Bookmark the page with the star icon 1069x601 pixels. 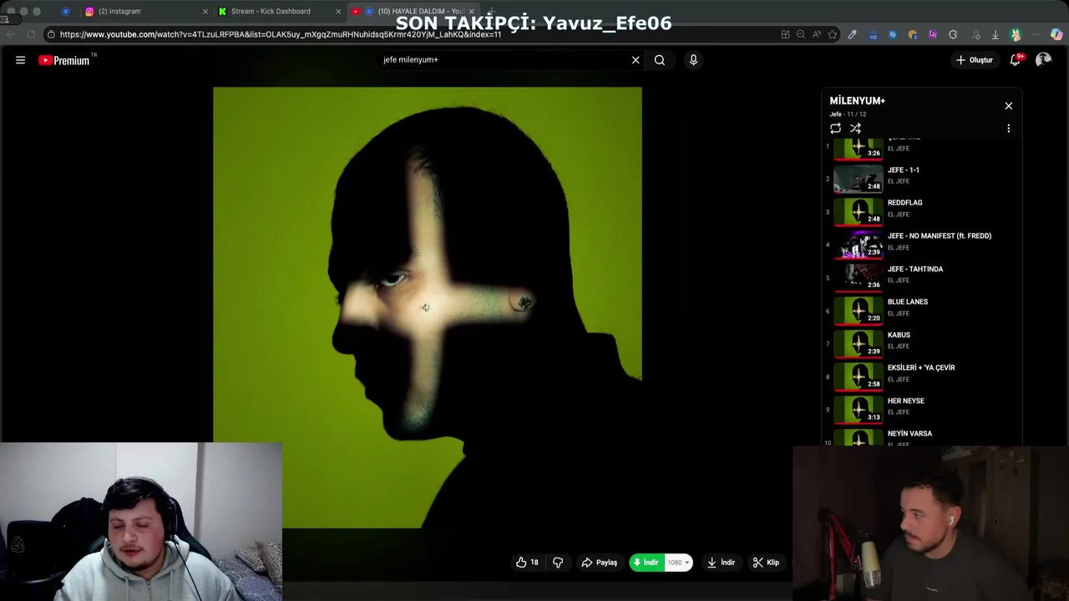(833, 34)
